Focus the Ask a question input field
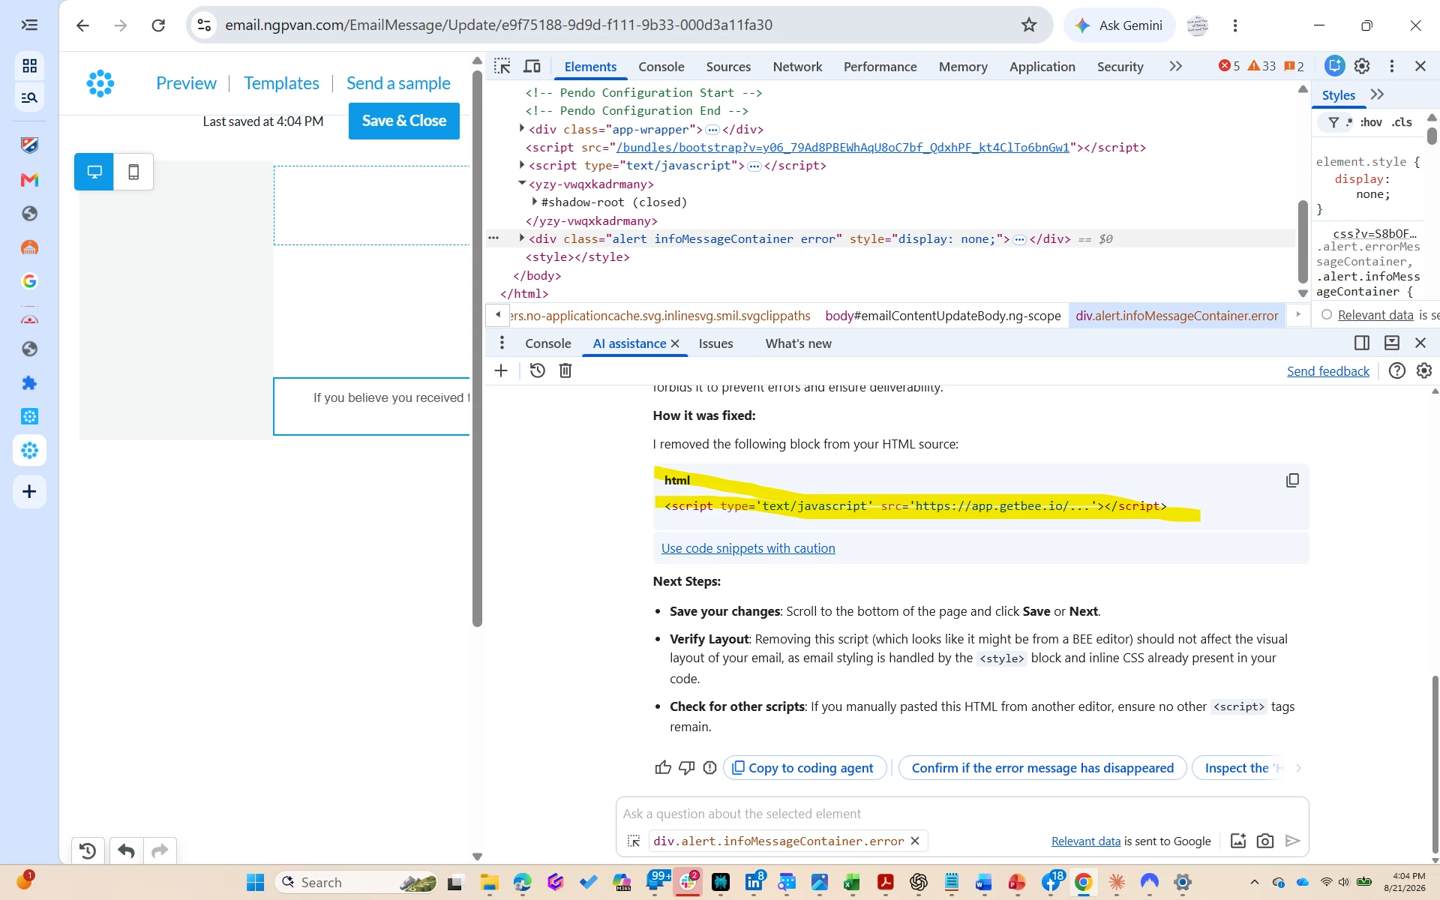The image size is (1440, 900). pos(962,814)
